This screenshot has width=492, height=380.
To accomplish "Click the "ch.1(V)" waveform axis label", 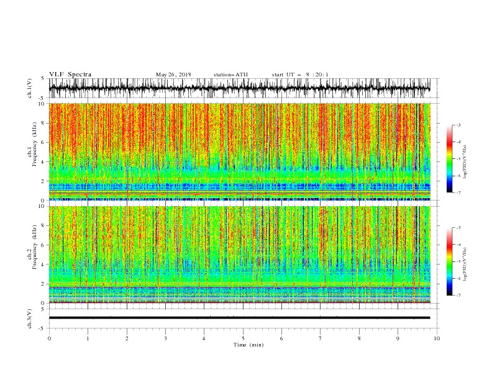I will (x=30, y=88).
